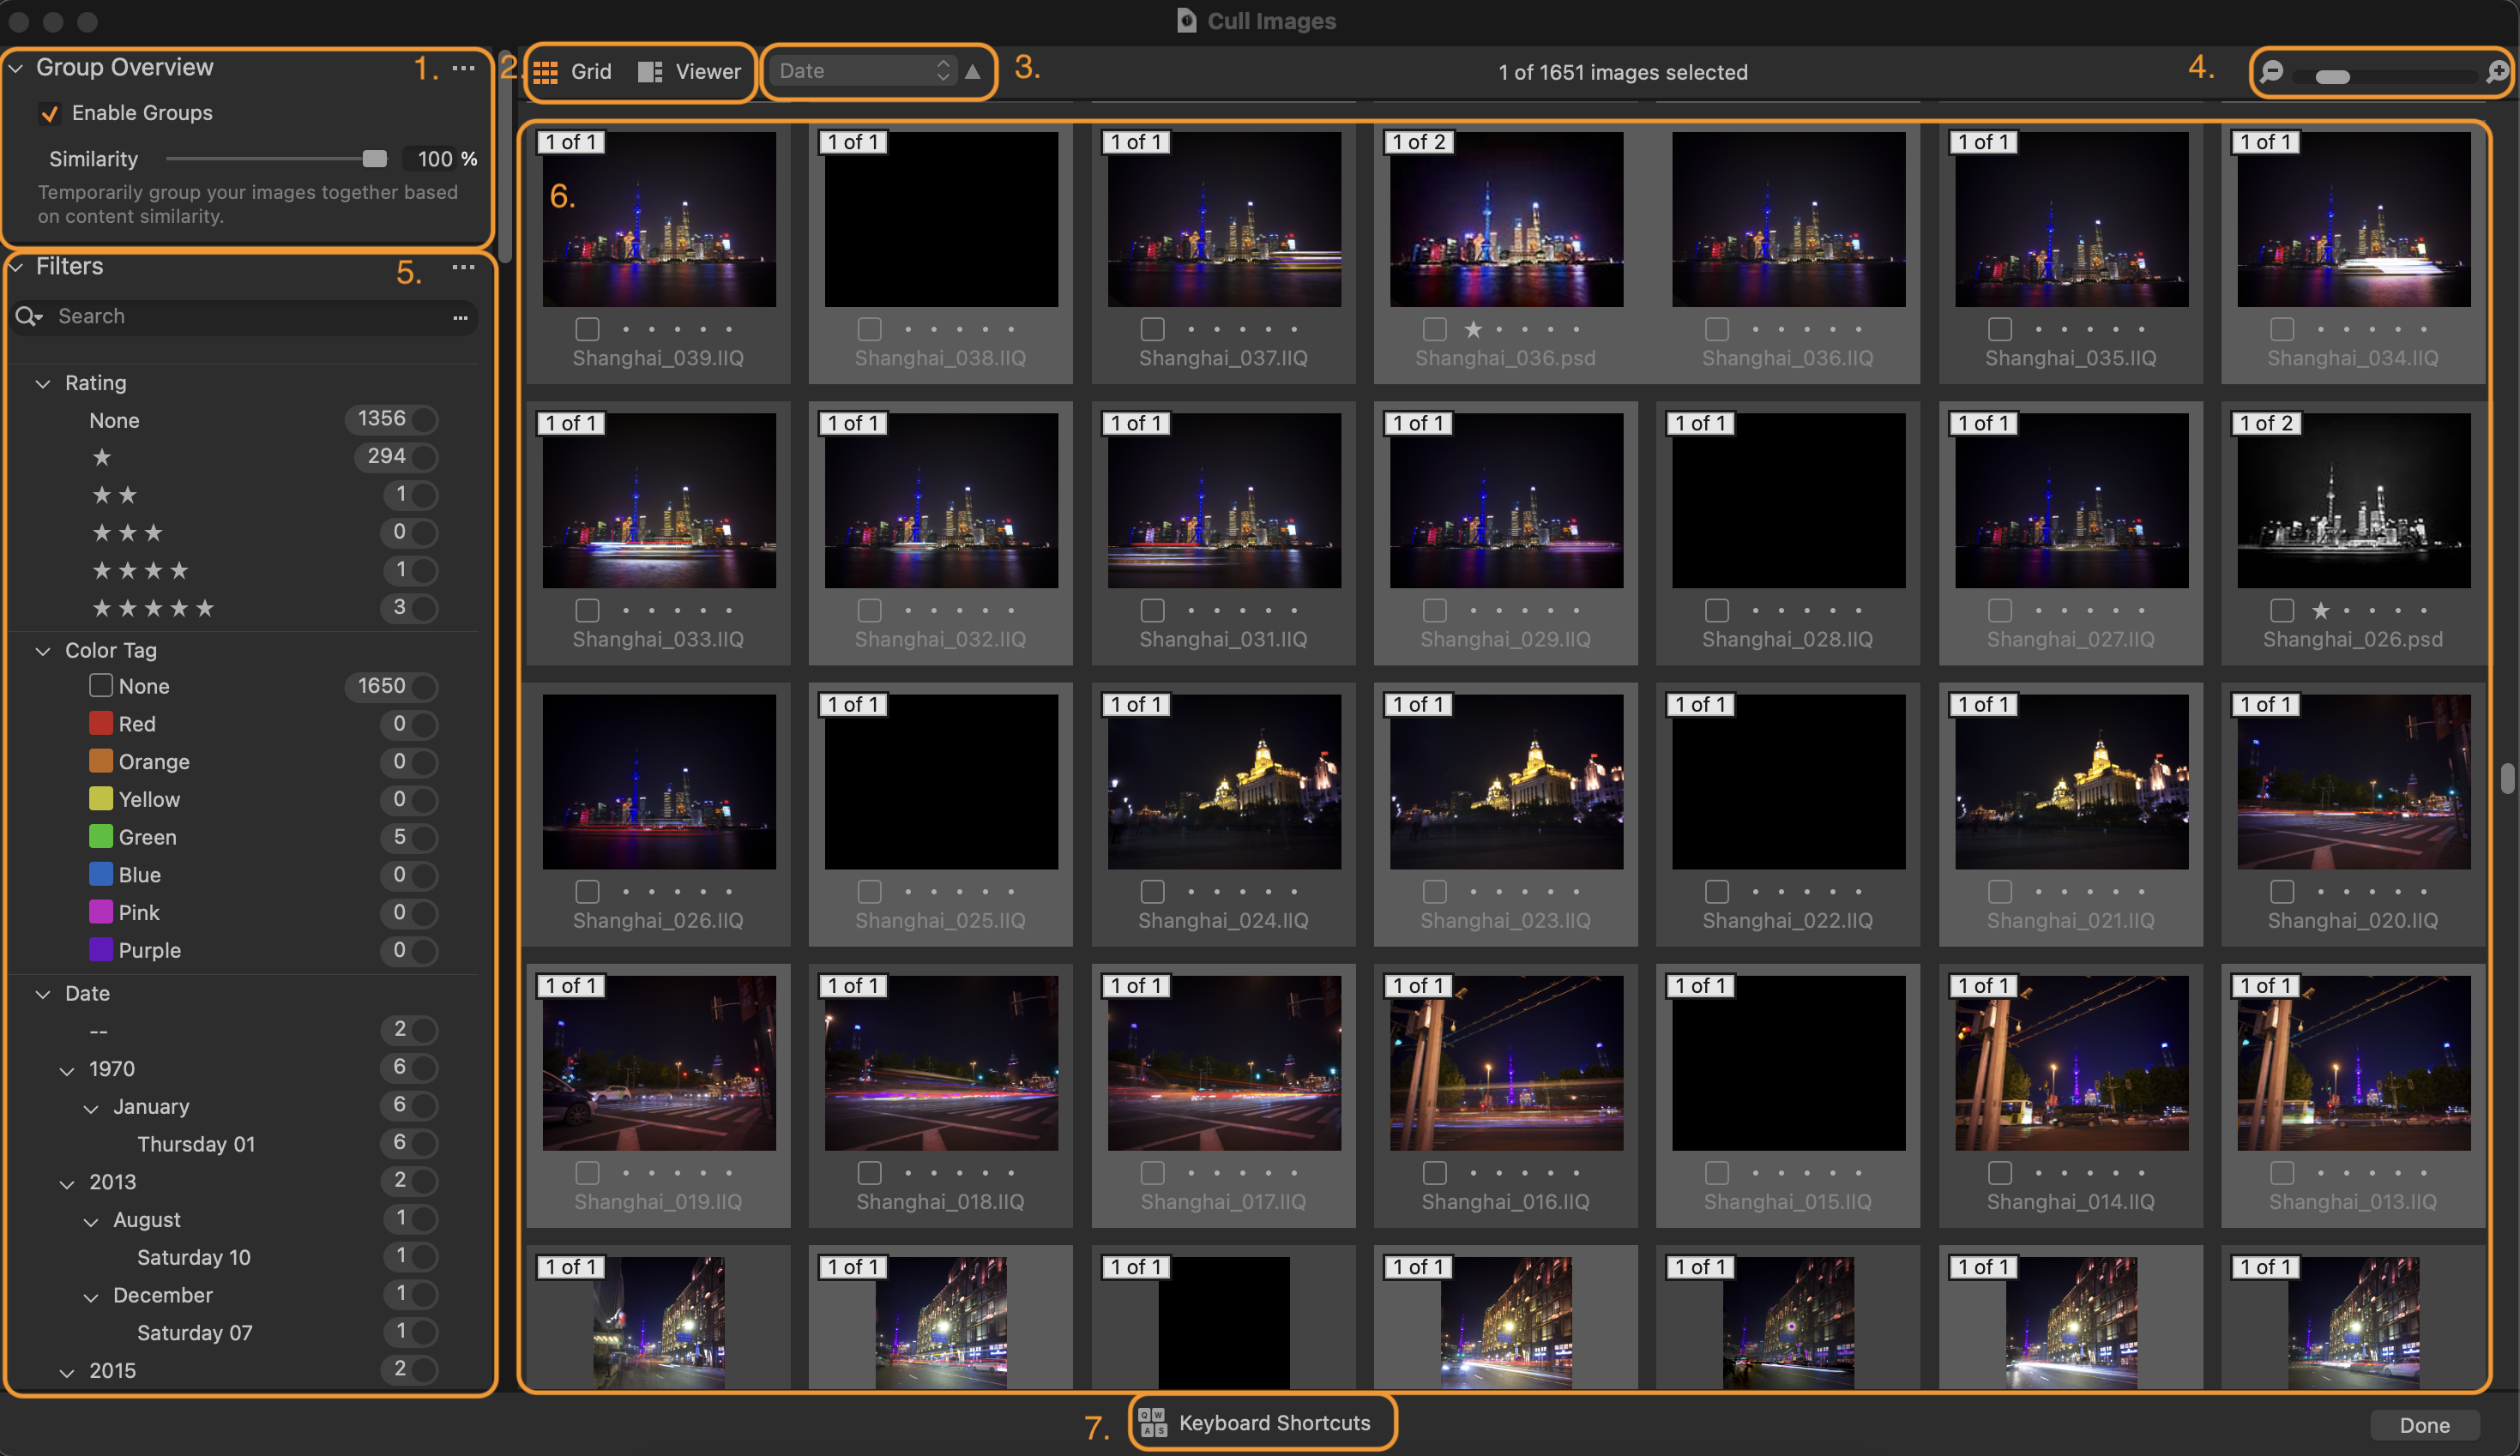This screenshot has height=1456, width=2520.
Task: Click the Green color tag swatch
Action: [x=101, y=836]
